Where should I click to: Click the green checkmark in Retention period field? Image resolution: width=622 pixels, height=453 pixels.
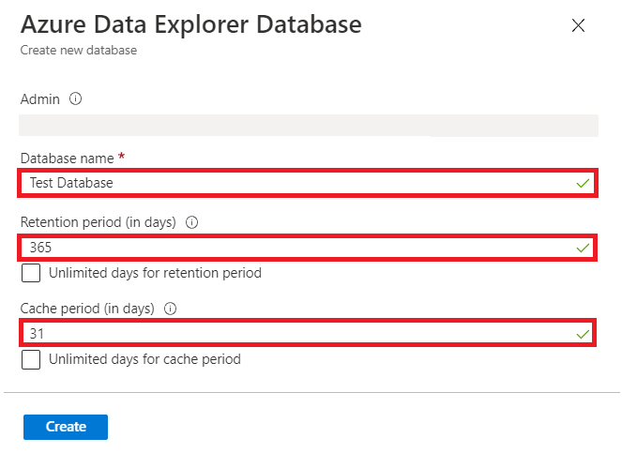[x=583, y=249]
